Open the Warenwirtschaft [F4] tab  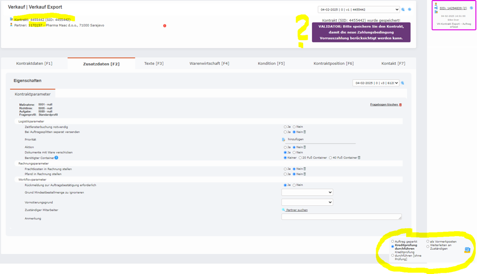(209, 63)
